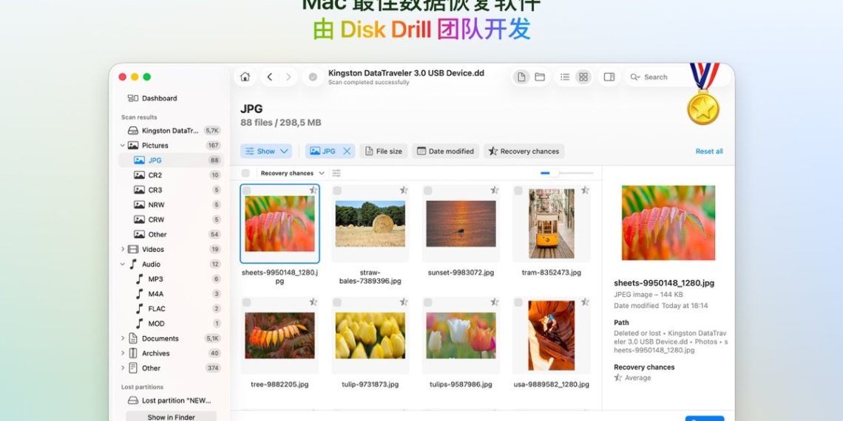Viewport: 843px width, 421px height.
Task: Adjust the thumbnail size slider
Action: click(x=554, y=173)
